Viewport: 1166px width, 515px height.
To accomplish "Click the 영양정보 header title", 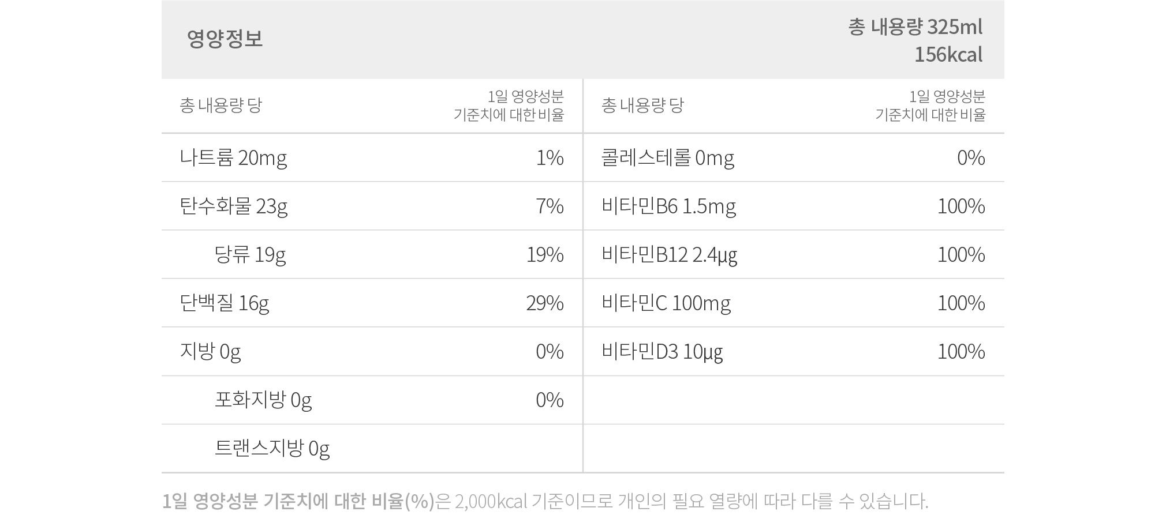I will click(x=225, y=39).
